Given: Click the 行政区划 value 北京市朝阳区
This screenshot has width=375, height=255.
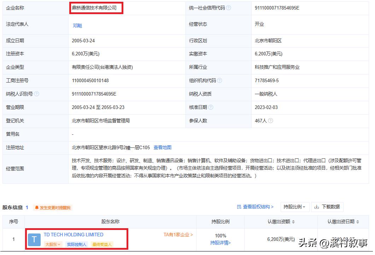Looking at the screenshot, I should [x=268, y=41].
